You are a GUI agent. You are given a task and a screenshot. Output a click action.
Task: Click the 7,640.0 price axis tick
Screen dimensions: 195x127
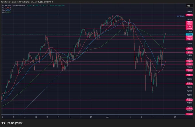tap(189, 11)
